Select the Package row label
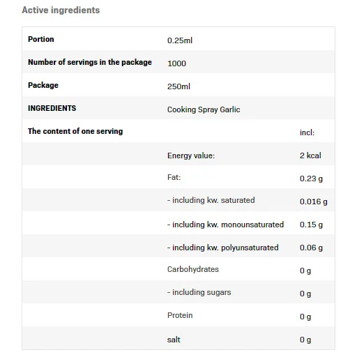357x357 pixels. pos(43,85)
